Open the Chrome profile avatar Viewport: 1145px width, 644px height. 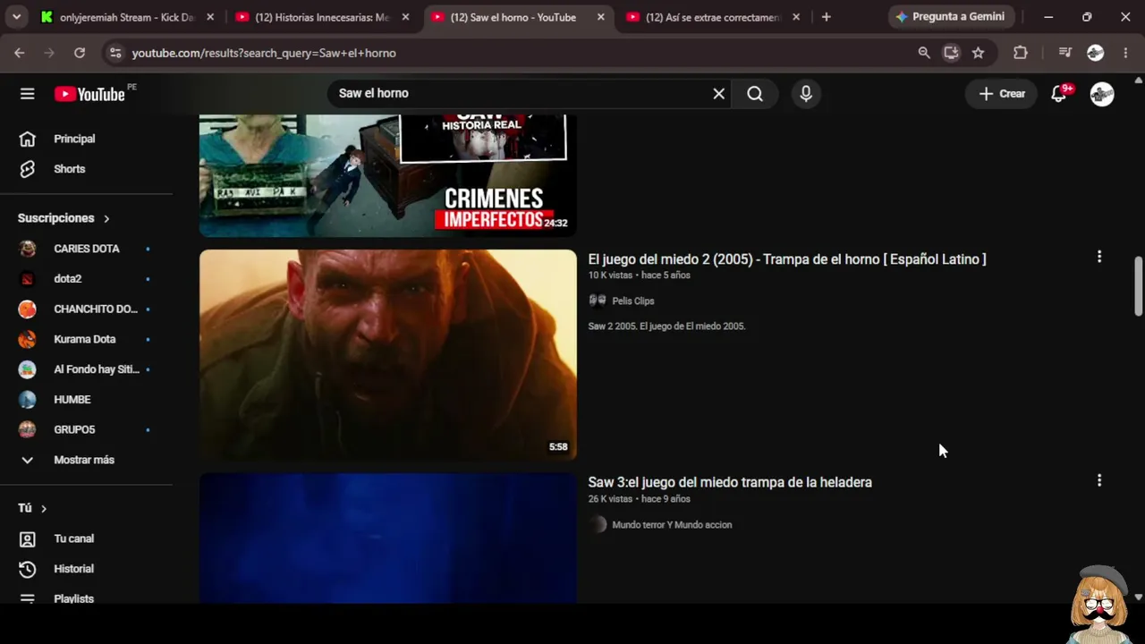(x=1096, y=53)
